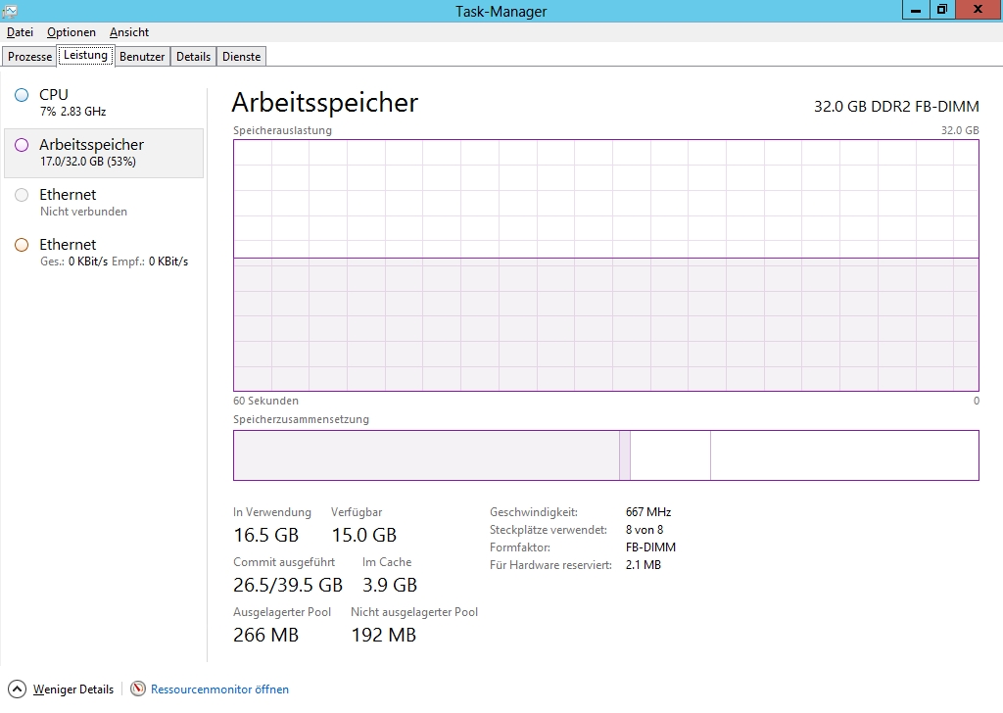Click the Weniger Details button label
1003x713 pixels.
pos(73,689)
